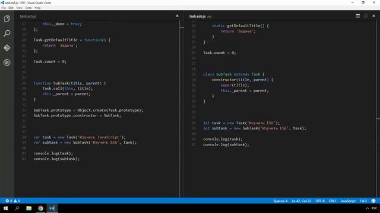Open the File menu
Image resolution: width=380 pixels, height=213 pixels.
point(4,8)
